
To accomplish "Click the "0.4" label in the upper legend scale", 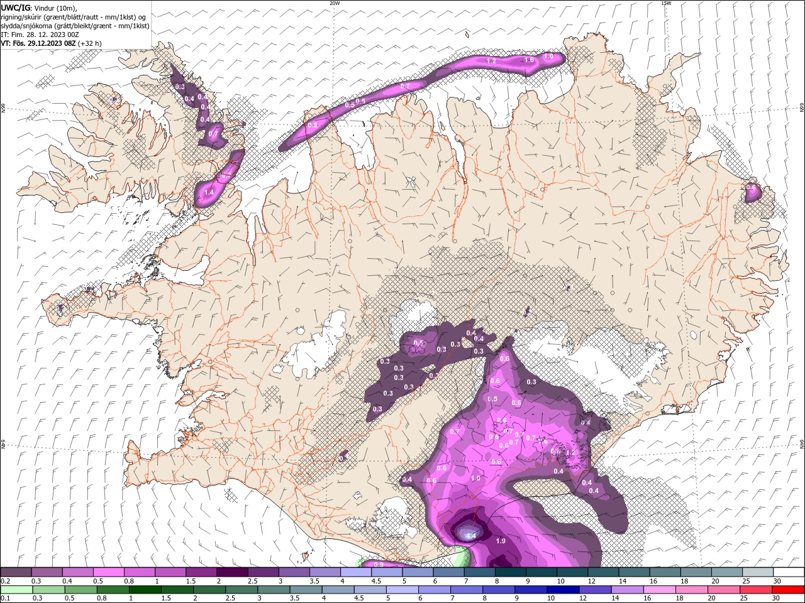I will (67, 581).
